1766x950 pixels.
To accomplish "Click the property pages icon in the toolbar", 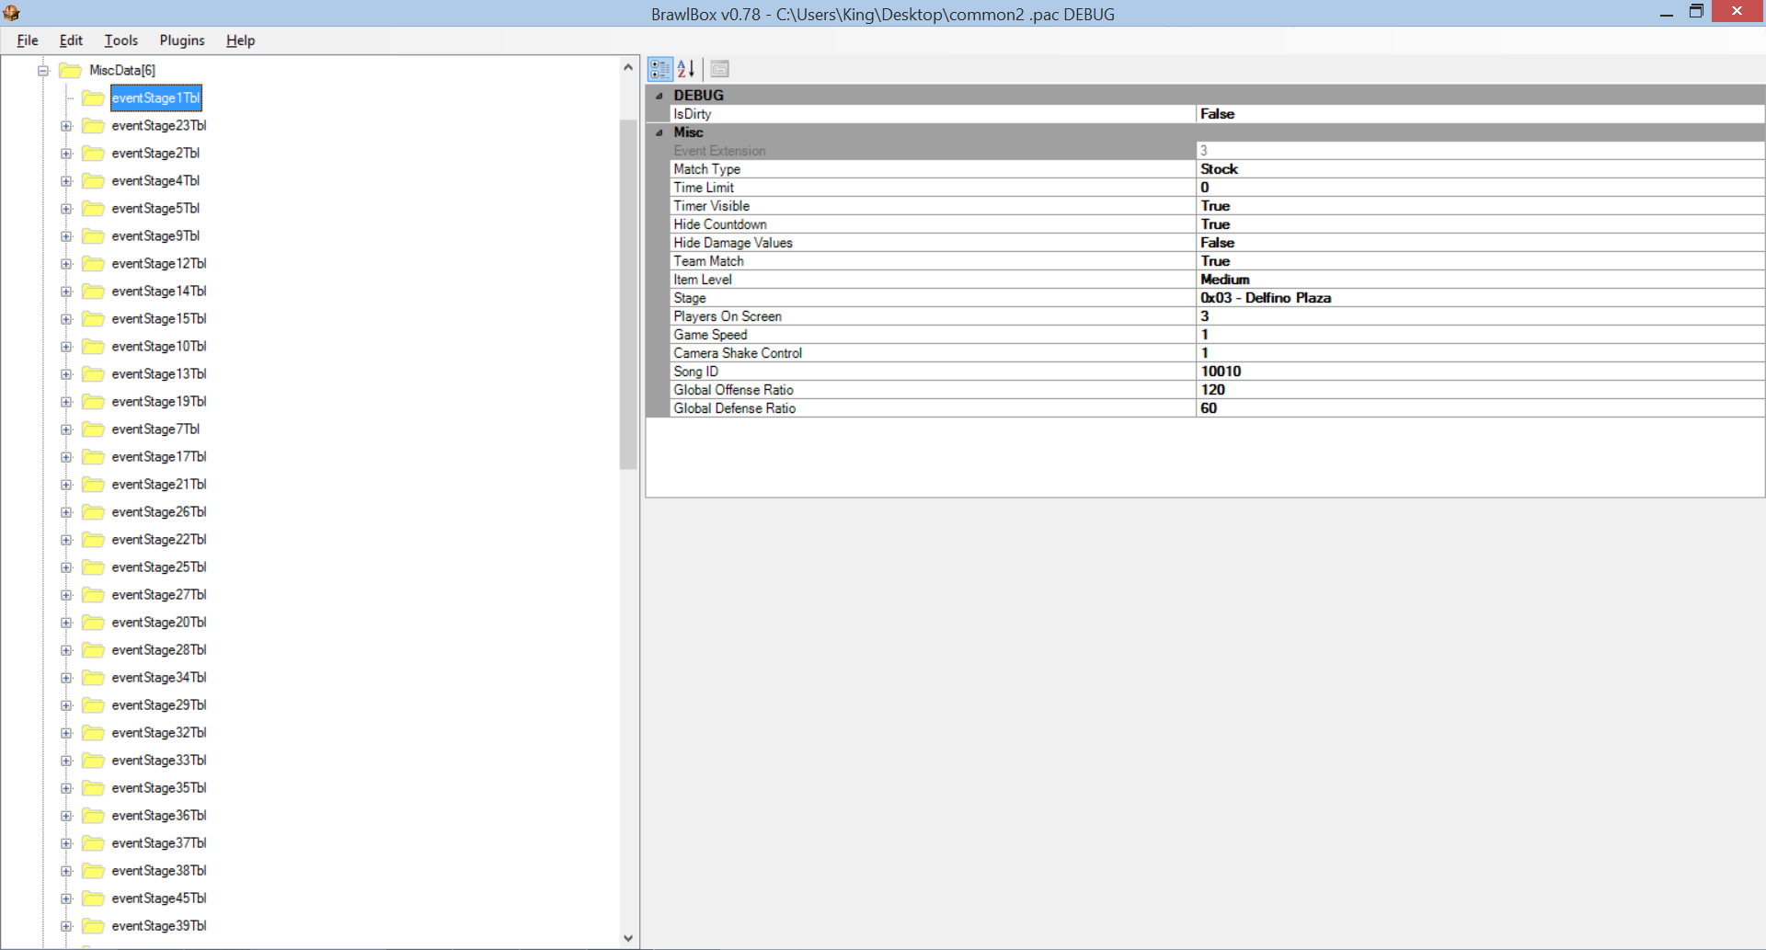I will [719, 68].
